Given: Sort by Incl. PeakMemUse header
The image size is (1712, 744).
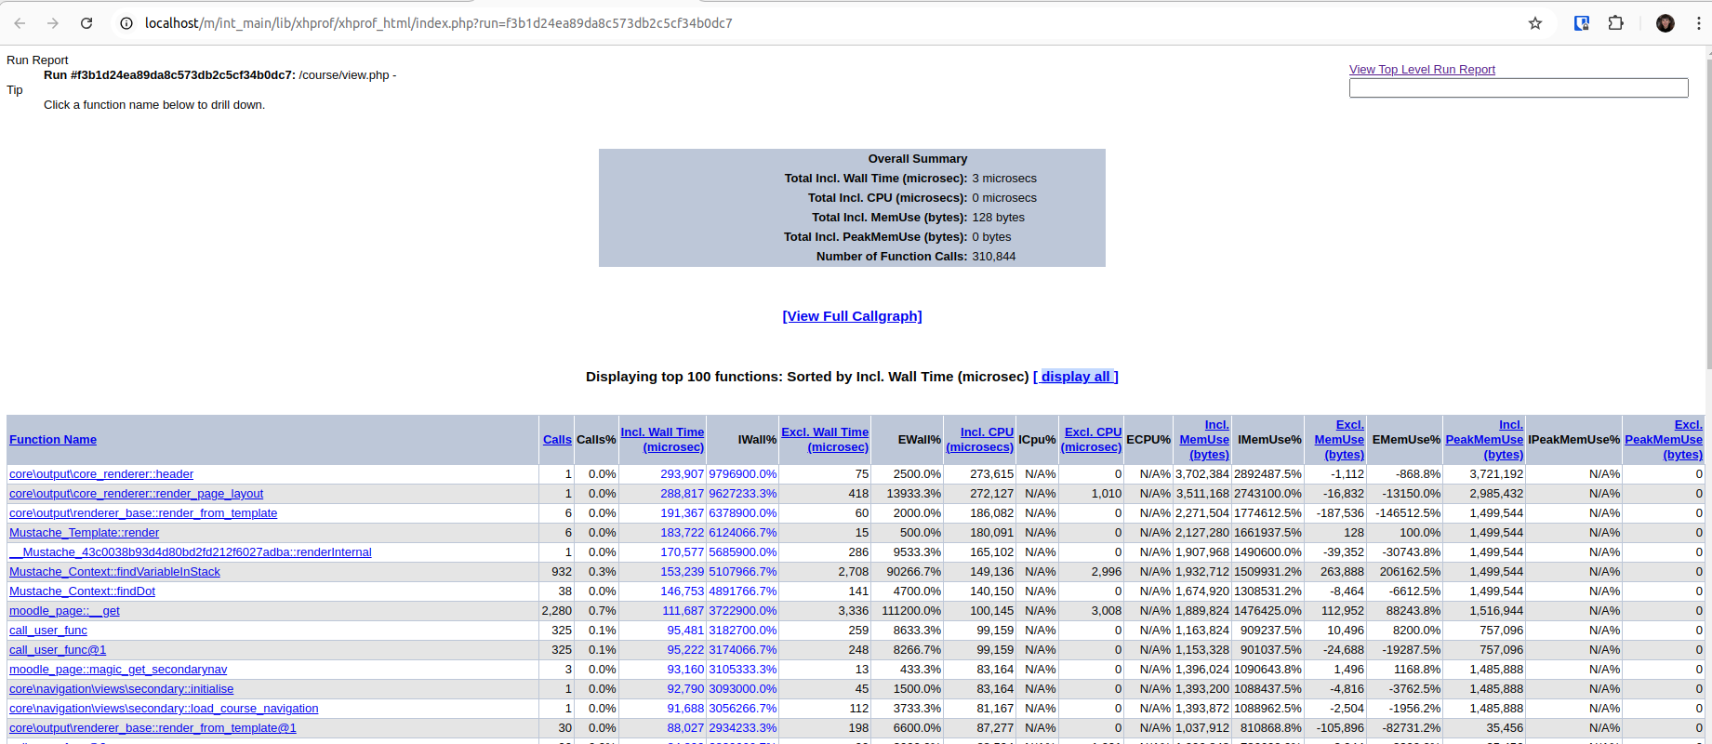Looking at the screenshot, I should click(1484, 440).
